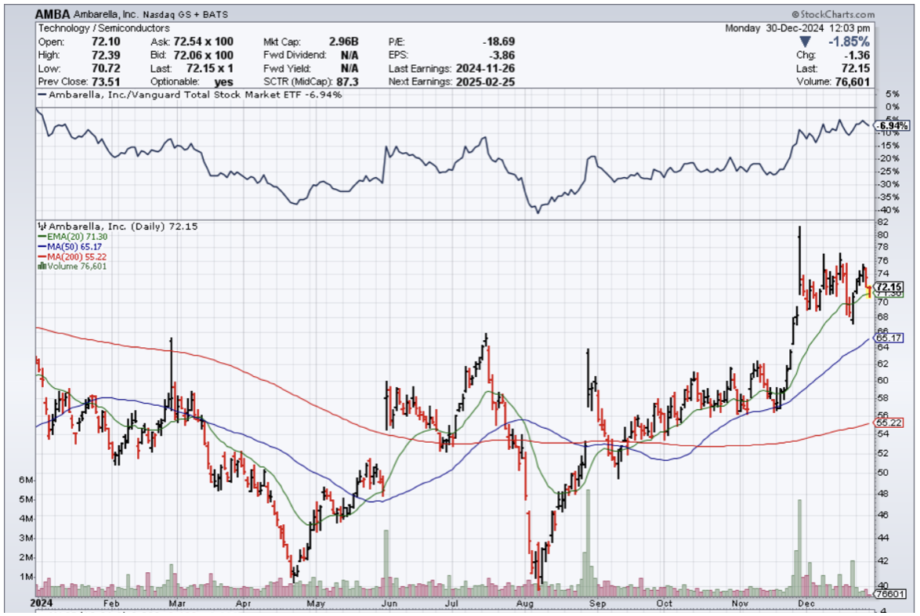Click the 65.17 MA(50) tag on the price axis
This screenshot has width=920, height=616.
(x=889, y=338)
